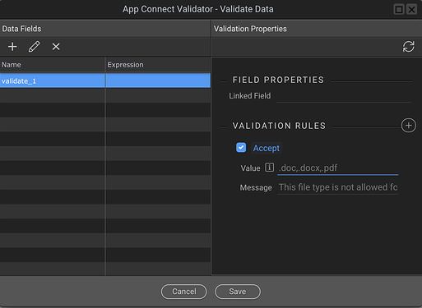Add a new validation rule

408,126
